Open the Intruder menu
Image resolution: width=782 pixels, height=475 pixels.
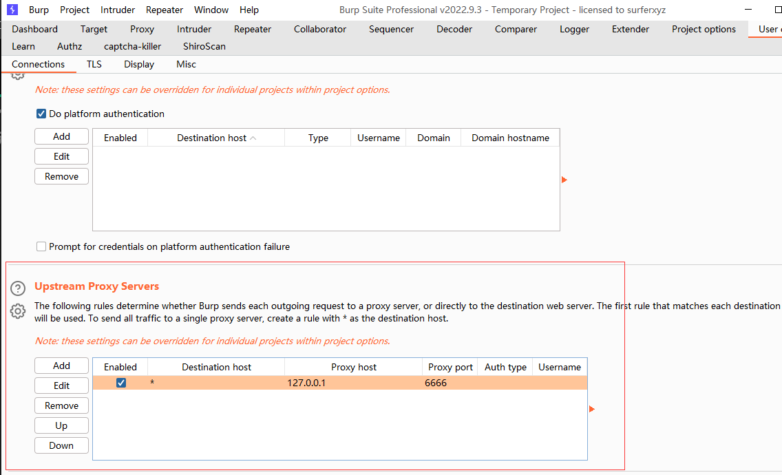pyautogui.click(x=117, y=10)
